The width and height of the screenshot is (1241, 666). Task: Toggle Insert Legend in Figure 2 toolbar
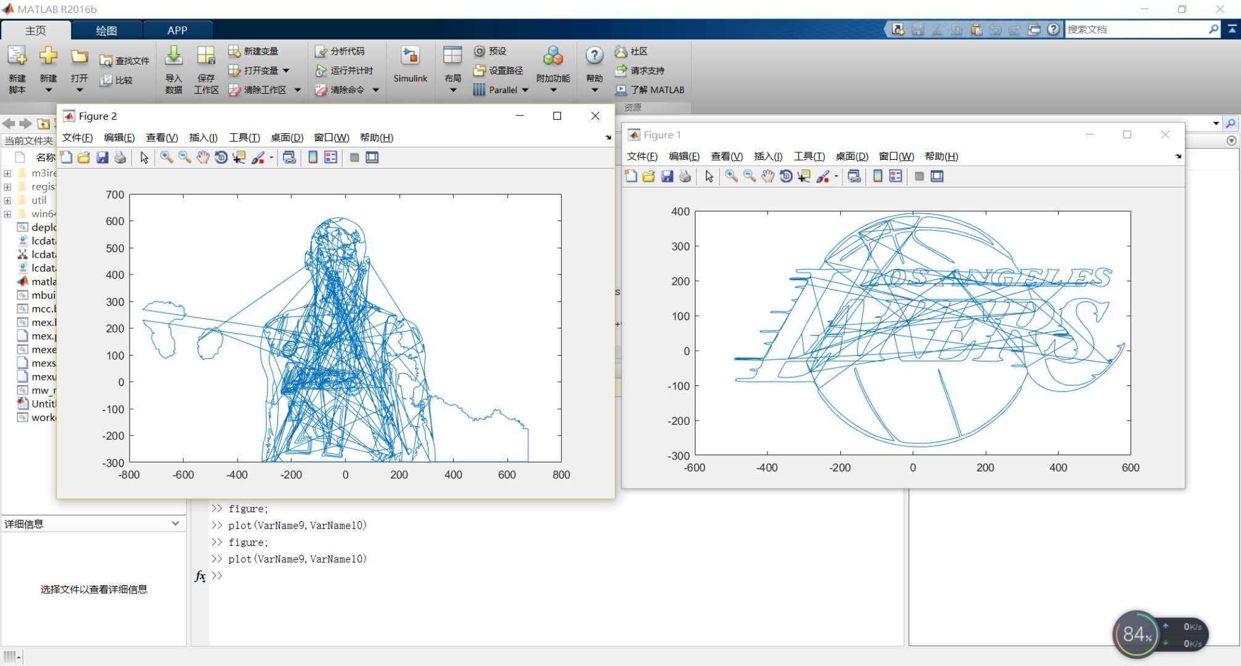pyautogui.click(x=331, y=157)
